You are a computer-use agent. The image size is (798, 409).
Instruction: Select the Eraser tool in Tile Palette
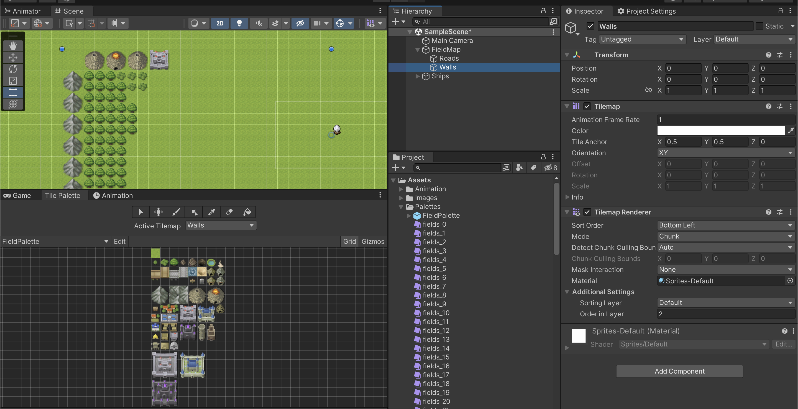[x=229, y=212]
